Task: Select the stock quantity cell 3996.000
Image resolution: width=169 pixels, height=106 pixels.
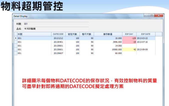Action: pos(108,42)
